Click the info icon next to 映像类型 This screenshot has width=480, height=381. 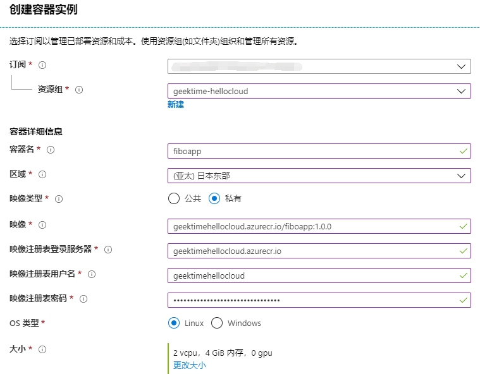click(x=59, y=199)
